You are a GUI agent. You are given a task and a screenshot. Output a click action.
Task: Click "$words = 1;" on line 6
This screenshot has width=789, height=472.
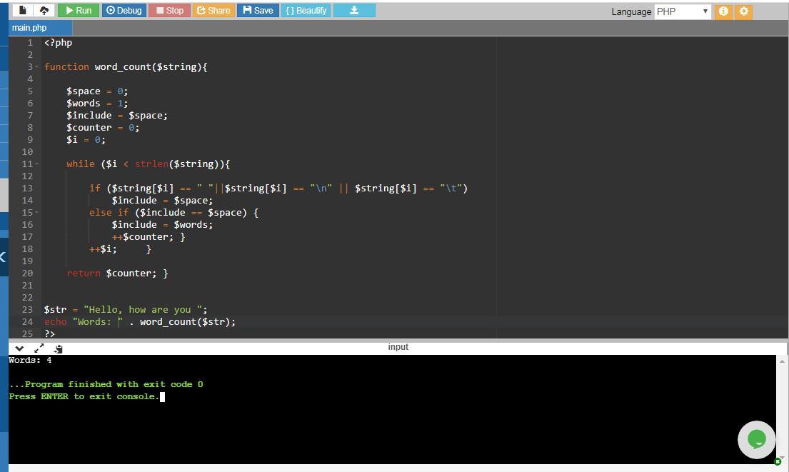click(x=97, y=104)
